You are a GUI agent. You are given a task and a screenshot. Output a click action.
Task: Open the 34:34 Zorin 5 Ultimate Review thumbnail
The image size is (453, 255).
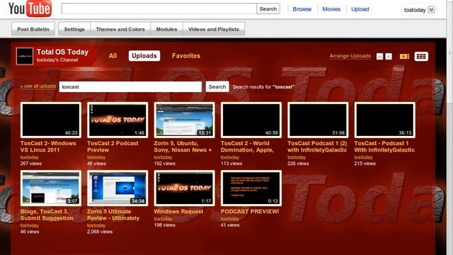117,188
